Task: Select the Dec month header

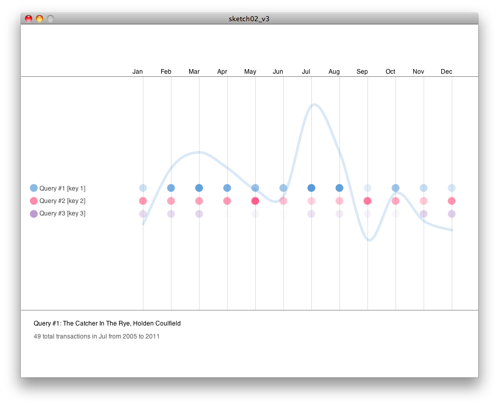Action: [x=447, y=72]
